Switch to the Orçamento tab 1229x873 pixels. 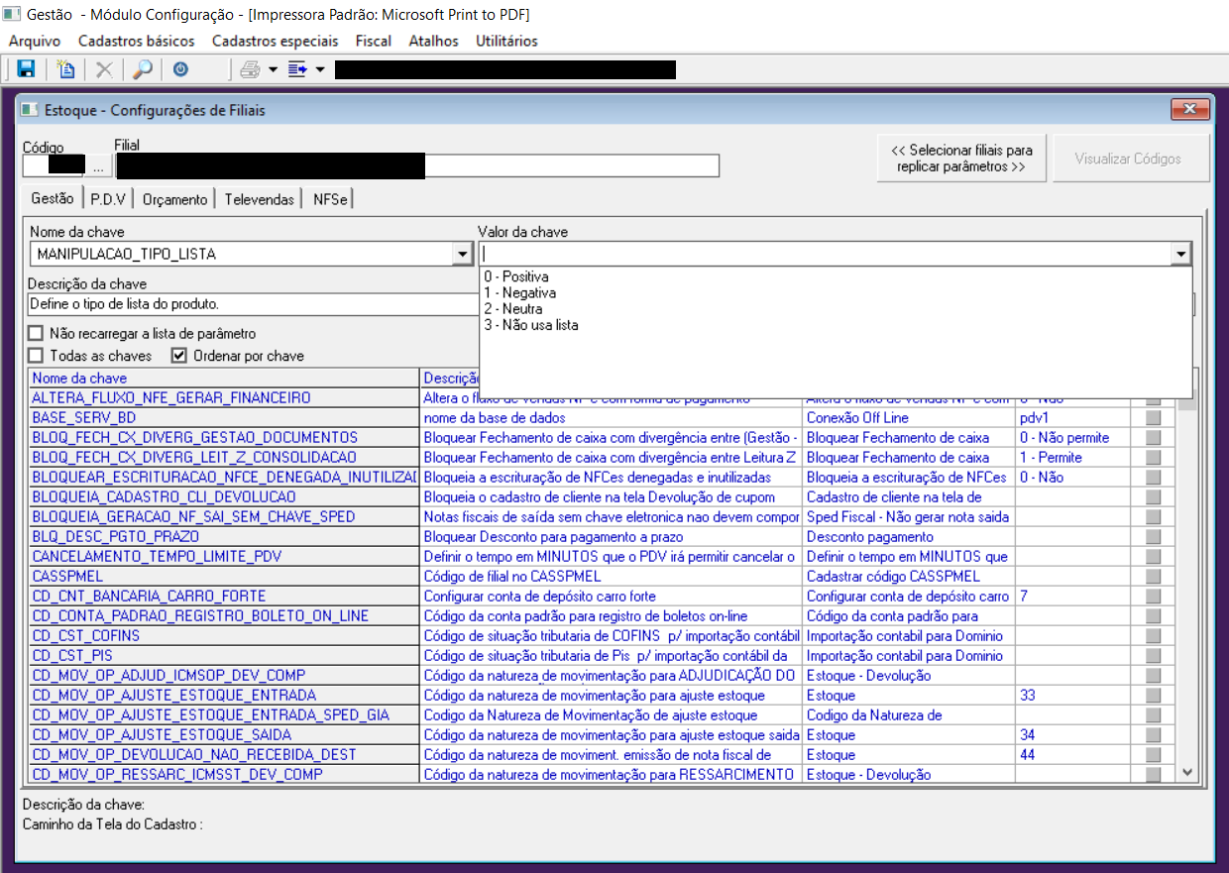click(x=175, y=199)
